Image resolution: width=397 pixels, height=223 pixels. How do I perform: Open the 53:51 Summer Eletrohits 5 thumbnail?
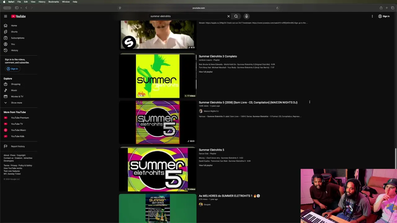click(158, 122)
